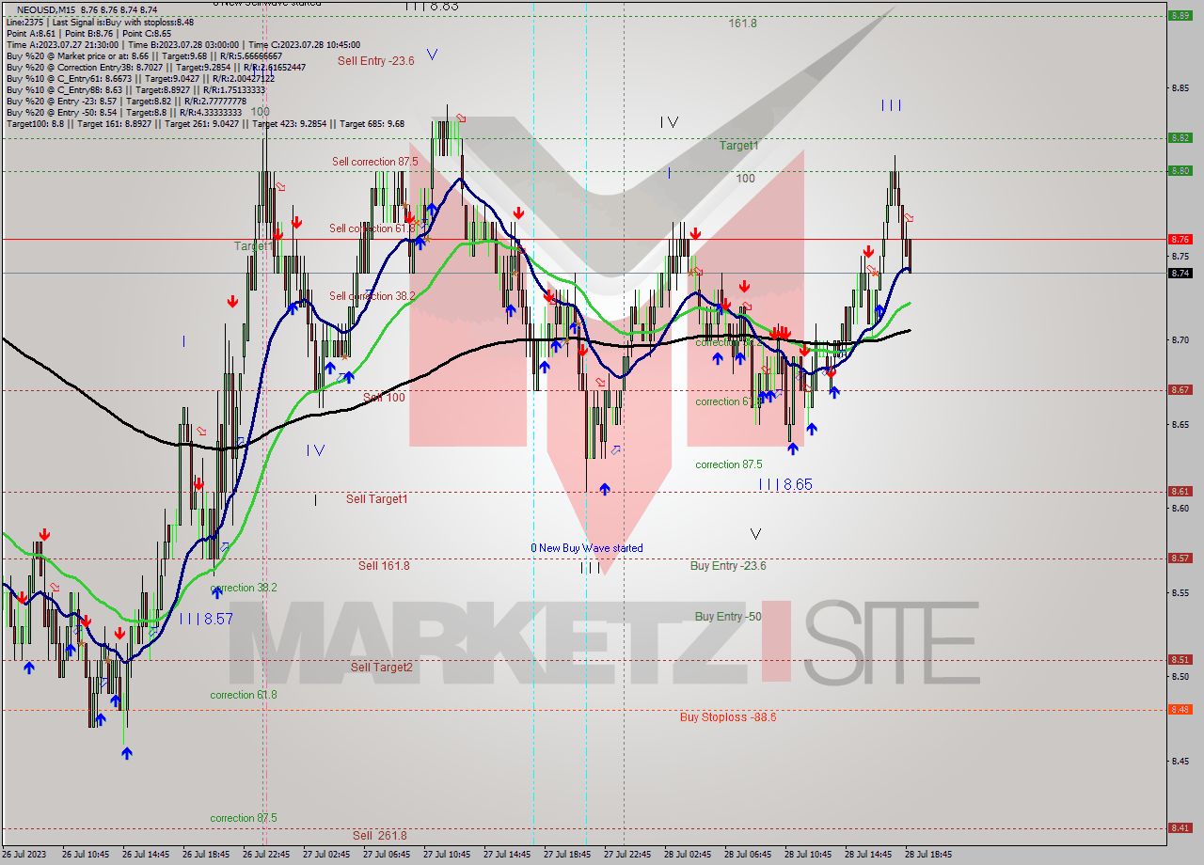The image size is (1204, 865).
Task: Click the '28 Jul 18:45' time label
Action: [x=929, y=855]
